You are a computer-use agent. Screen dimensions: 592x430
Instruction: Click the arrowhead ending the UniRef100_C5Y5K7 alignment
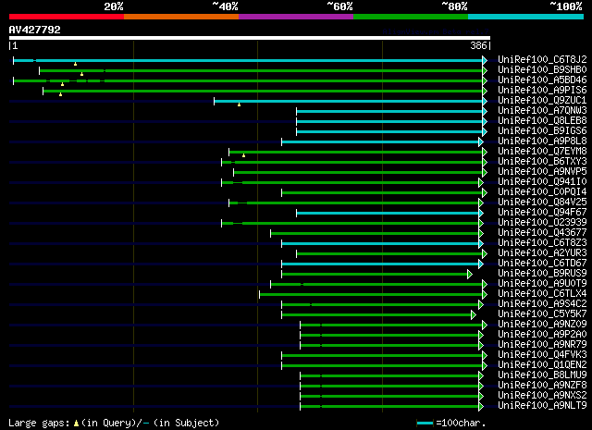tap(474, 314)
